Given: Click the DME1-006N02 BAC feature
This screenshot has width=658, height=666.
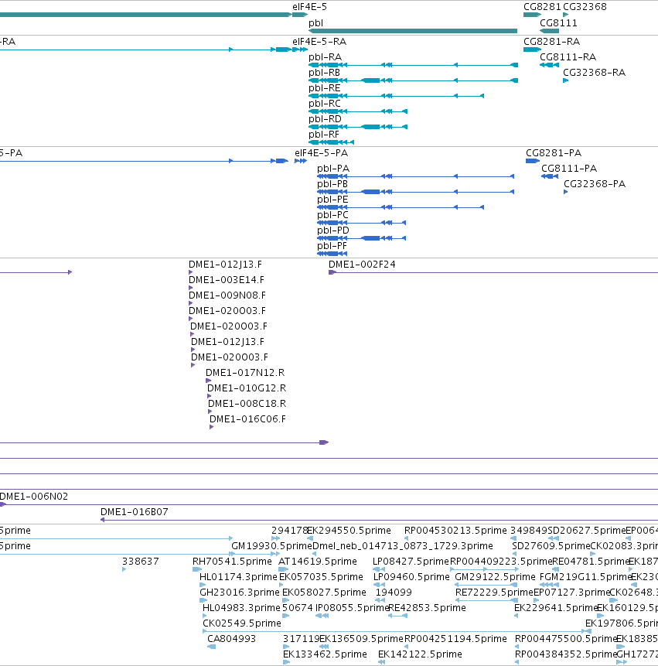Looking at the screenshot, I should pyautogui.click(x=329, y=504).
